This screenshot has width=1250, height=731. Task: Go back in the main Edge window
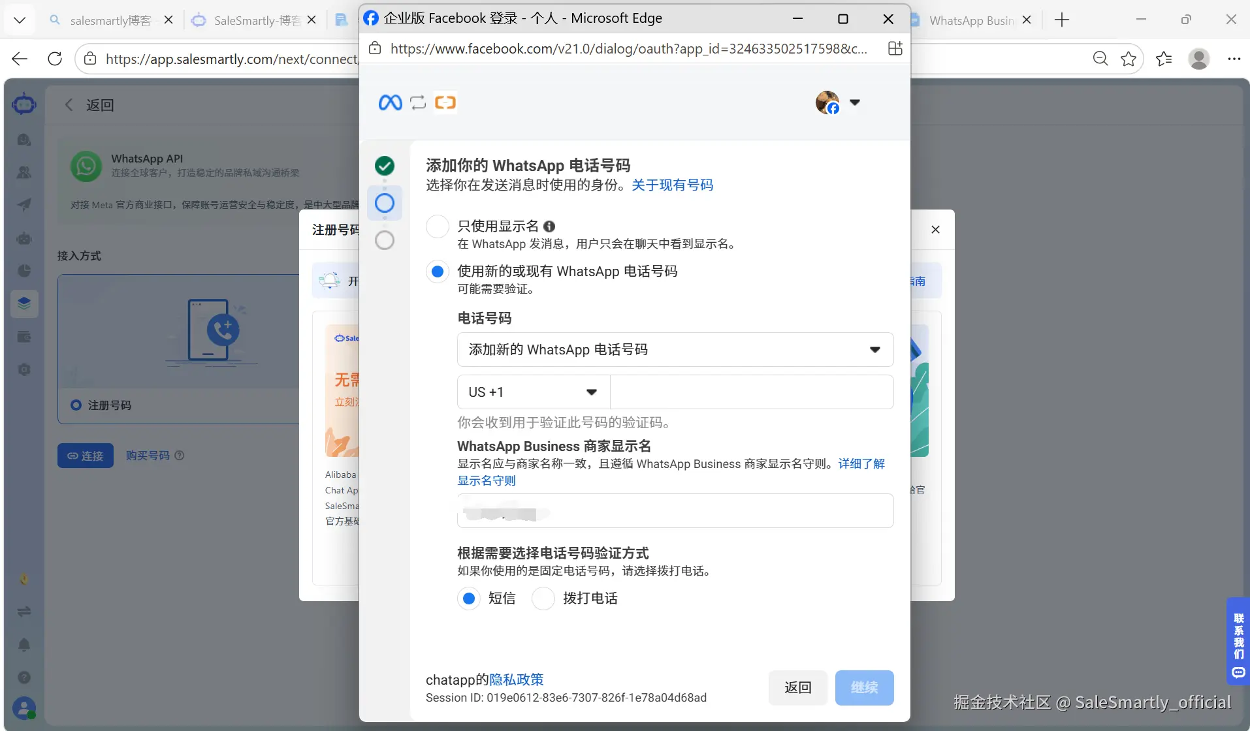pos(20,59)
